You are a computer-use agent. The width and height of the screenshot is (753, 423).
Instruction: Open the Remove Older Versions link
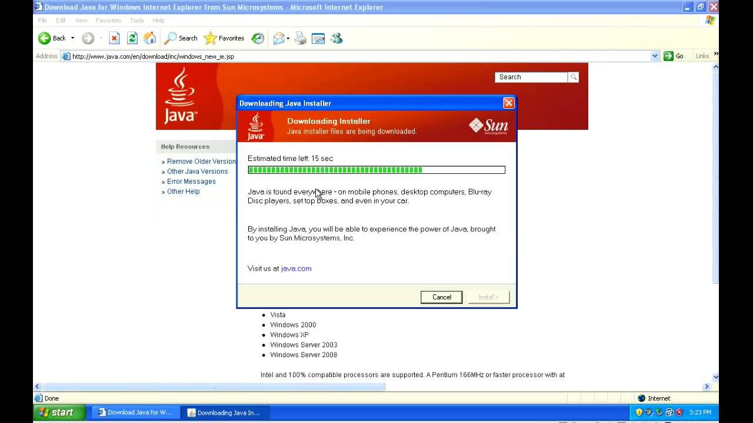coord(201,162)
